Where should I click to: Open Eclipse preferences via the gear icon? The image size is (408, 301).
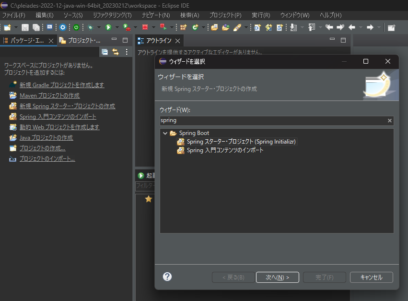point(63,27)
